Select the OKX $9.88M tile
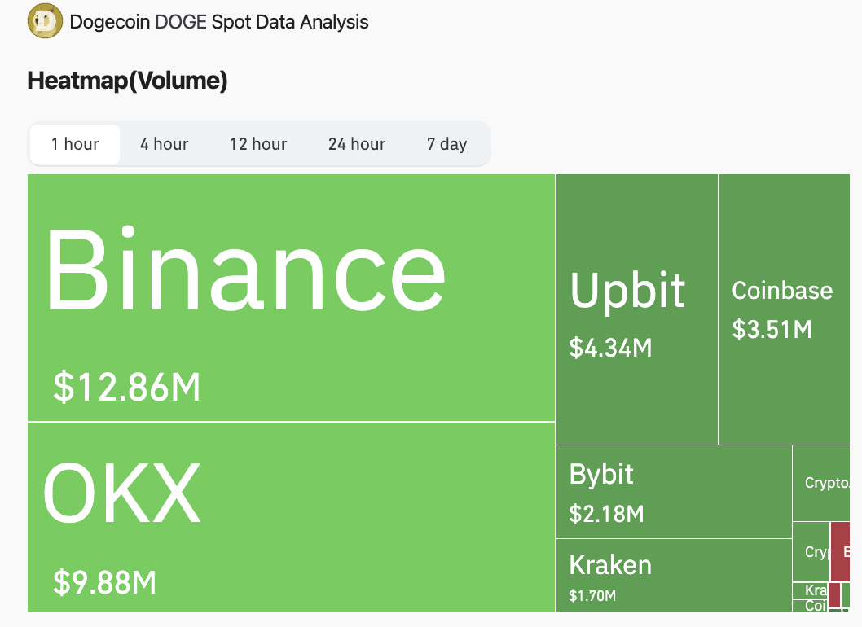862x627 pixels. point(291,516)
